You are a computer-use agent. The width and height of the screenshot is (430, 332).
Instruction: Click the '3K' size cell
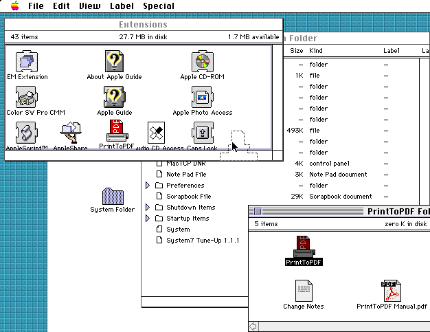(x=299, y=174)
